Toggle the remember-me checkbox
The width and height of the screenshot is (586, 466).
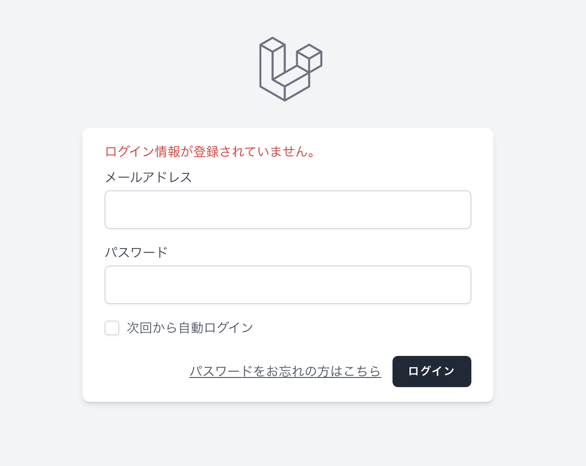[111, 328]
